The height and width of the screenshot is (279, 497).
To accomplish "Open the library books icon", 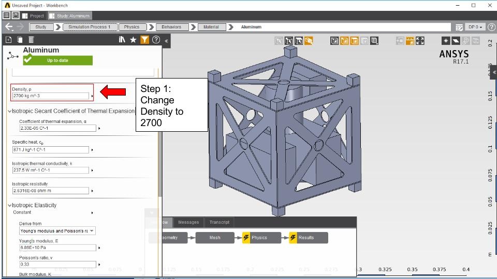I will click(122, 40).
